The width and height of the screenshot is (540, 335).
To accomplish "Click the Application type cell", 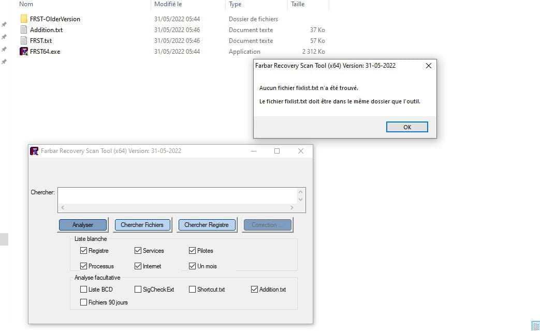I will (x=244, y=52).
